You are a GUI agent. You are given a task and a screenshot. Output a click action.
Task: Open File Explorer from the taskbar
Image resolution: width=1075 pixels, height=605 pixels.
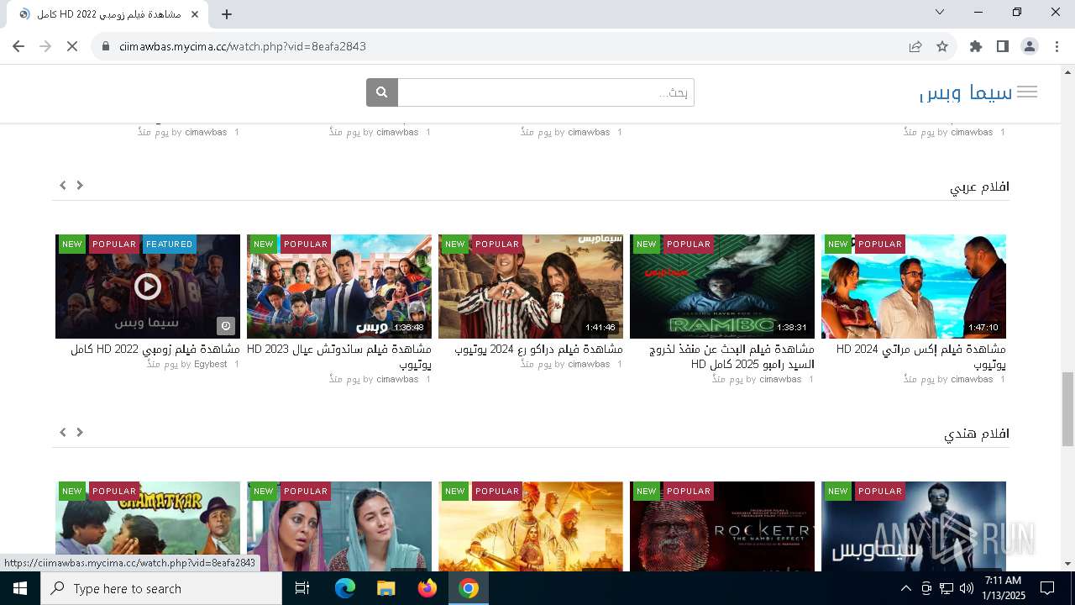pos(386,588)
